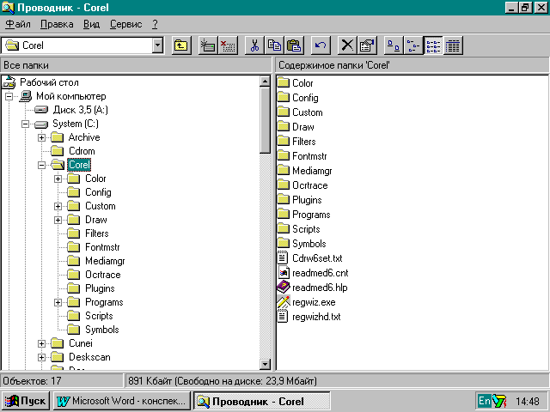Viewport: 550px width, 412px height.
Task: Expand the Cunei folder node
Action: (41, 343)
